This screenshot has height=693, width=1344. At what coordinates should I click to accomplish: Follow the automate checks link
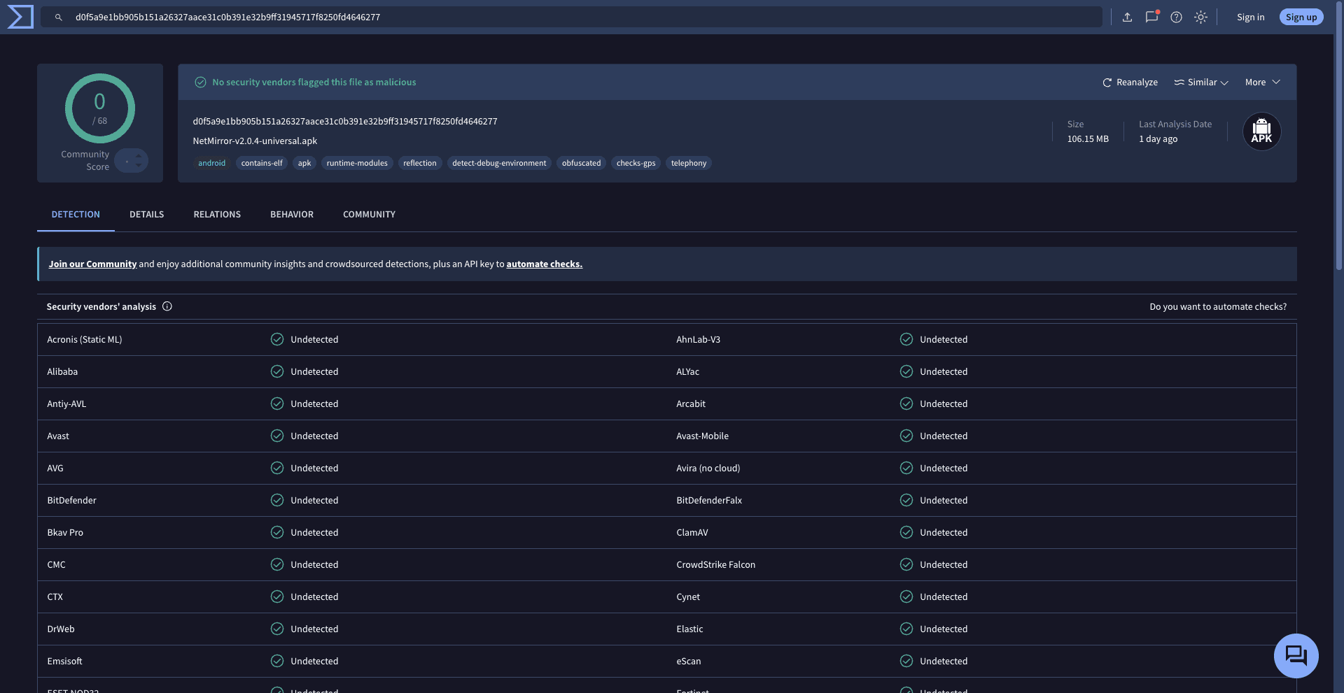[544, 264]
